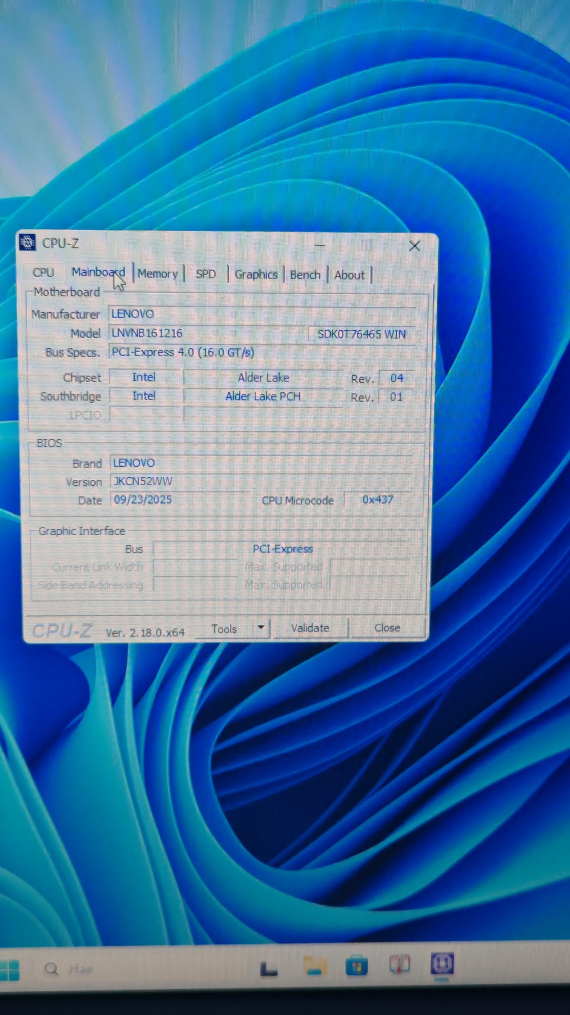
Task: Click the CPU-Z title bar icon
Action: [x=27, y=243]
